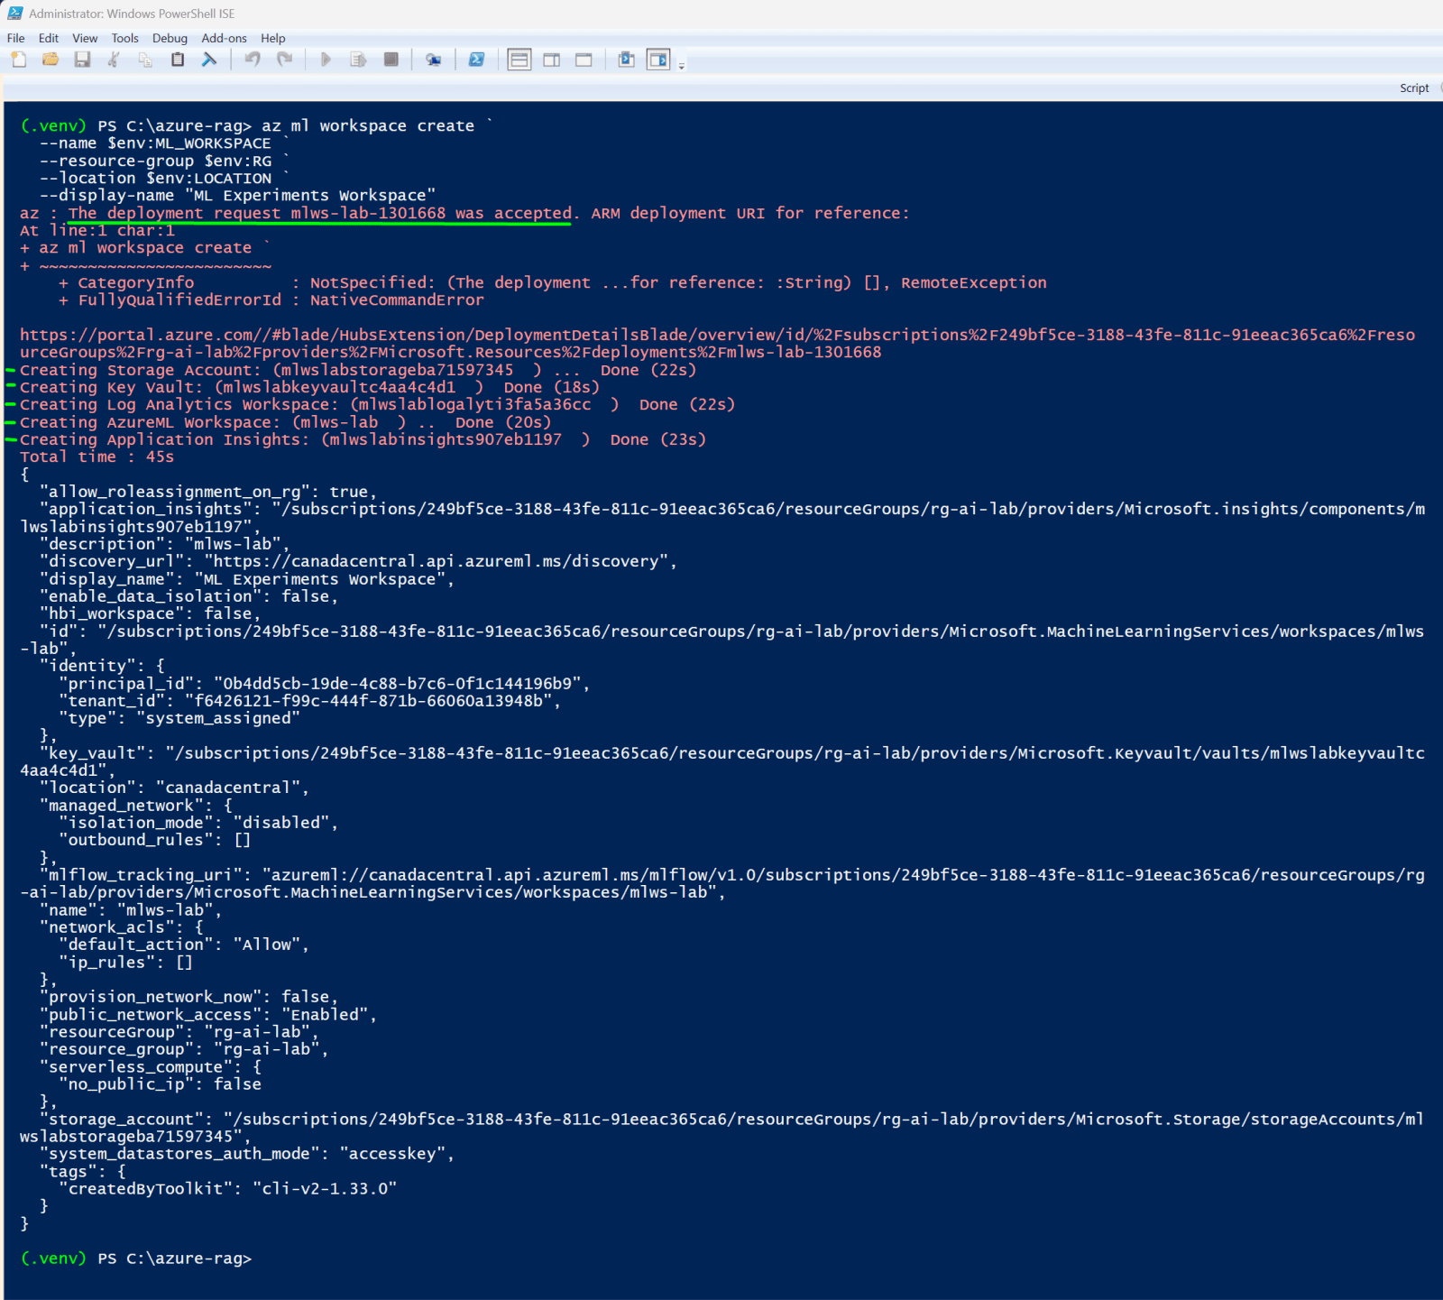Viewport: 1443px width, 1300px height.
Task: Expand the toolbar overflow options arrow
Action: tap(681, 64)
